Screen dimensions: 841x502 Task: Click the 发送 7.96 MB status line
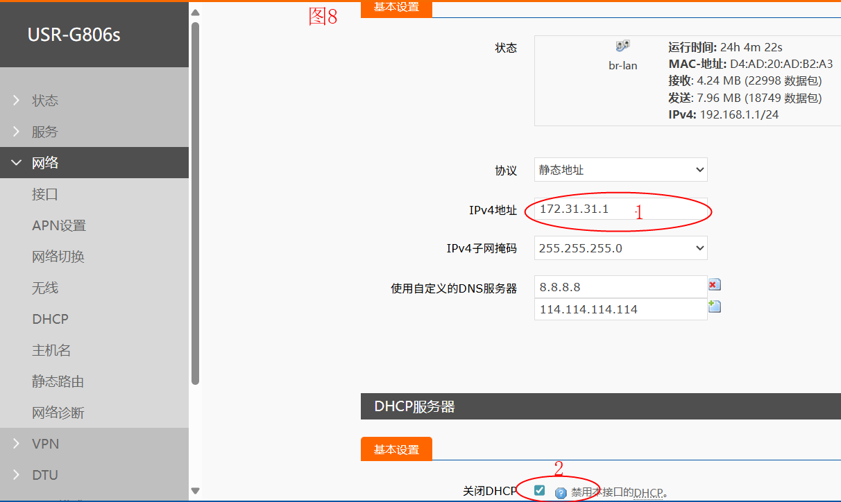(x=745, y=98)
